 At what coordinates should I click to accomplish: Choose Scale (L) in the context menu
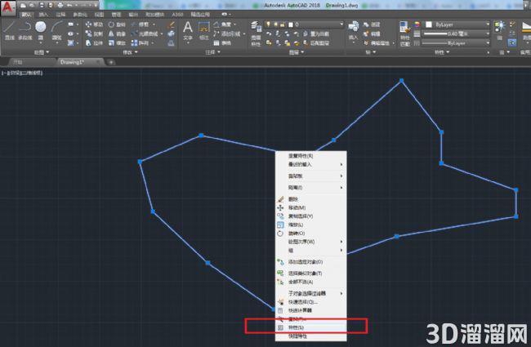311,225
